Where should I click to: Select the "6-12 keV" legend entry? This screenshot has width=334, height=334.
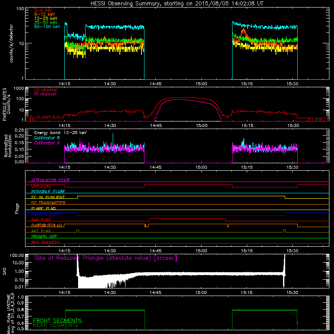tap(44, 14)
